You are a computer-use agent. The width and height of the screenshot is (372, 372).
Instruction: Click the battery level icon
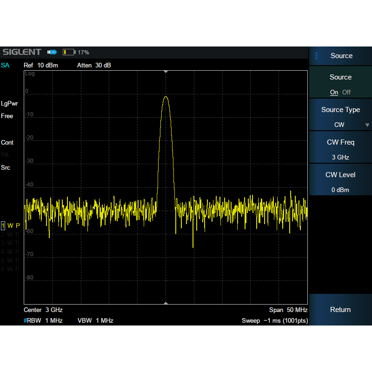[68, 52]
